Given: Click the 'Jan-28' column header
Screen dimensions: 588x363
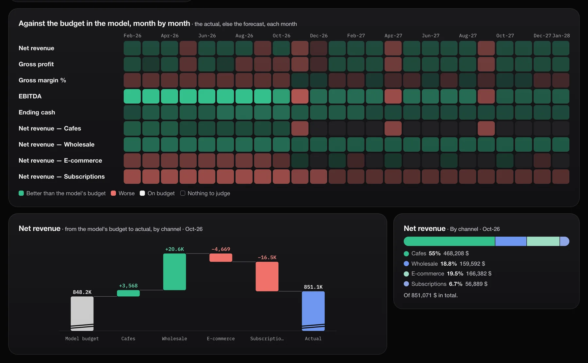Looking at the screenshot, I should click(561, 36).
